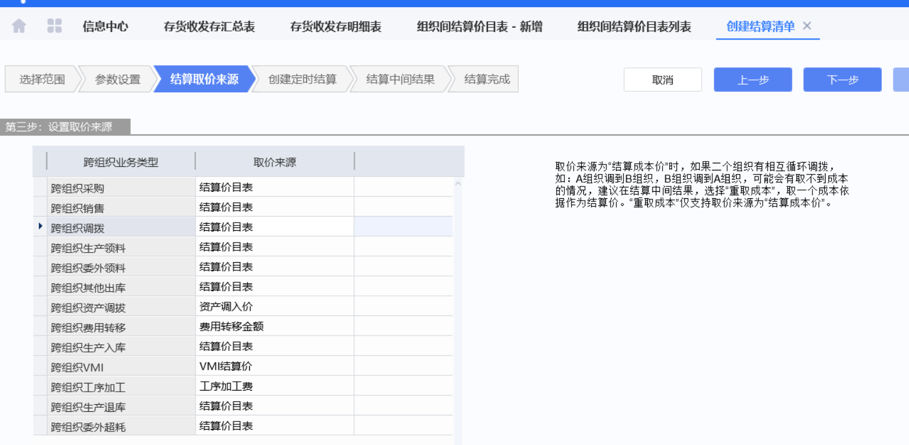Screen dimensions: 909x445
Task: Select the 跨组织调拨 row label
Action: coord(121,227)
